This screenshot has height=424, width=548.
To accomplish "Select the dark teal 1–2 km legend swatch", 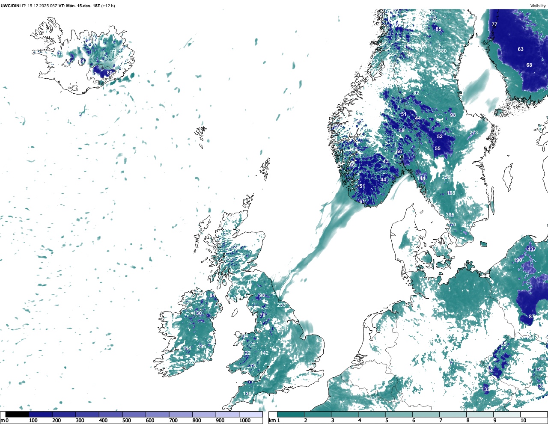I will (291, 414).
